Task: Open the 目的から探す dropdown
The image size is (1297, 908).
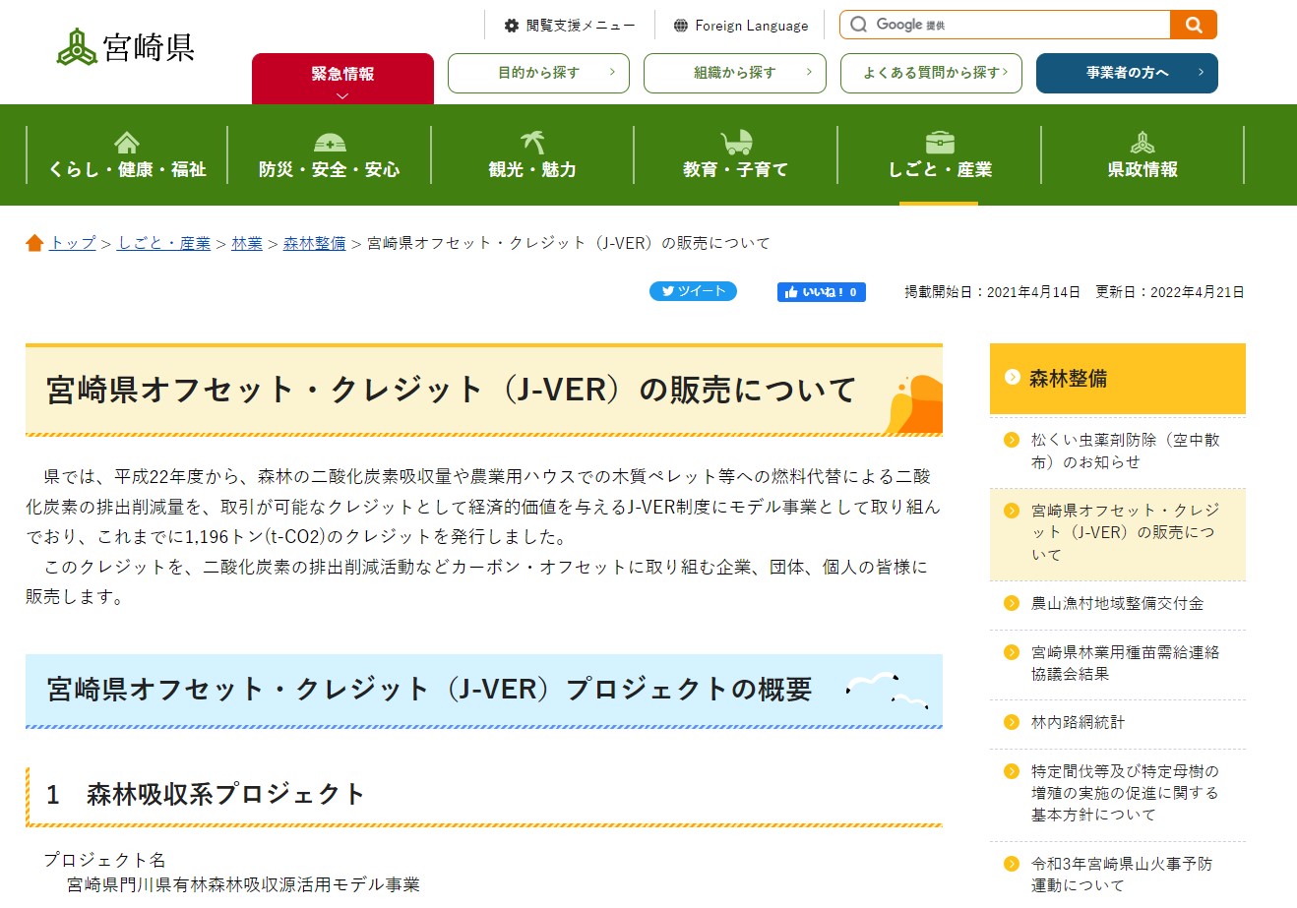Action: coord(537,73)
